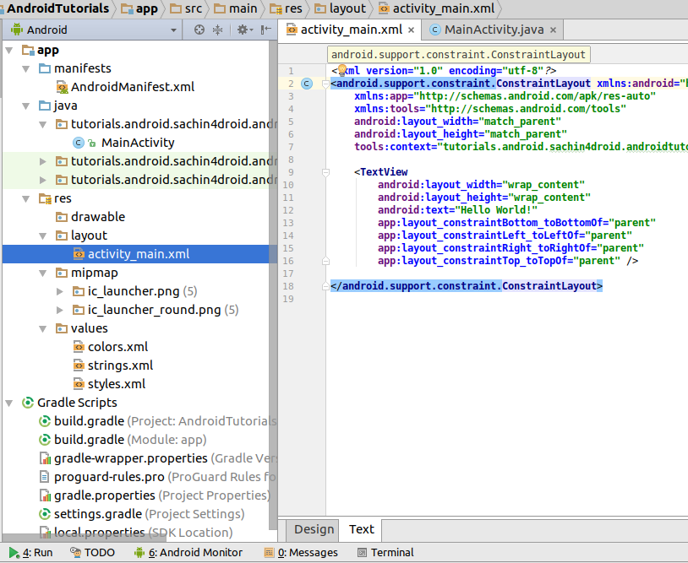The height and width of the screenshot is (563, 688).
Task: Open the project panel settings gear
Action: point(245,30)
